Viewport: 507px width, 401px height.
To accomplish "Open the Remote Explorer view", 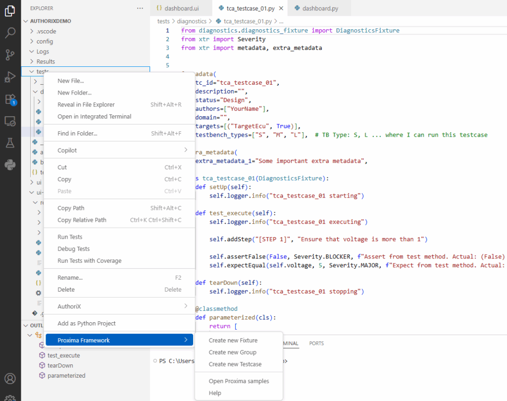I will click(x=10, y=121).
